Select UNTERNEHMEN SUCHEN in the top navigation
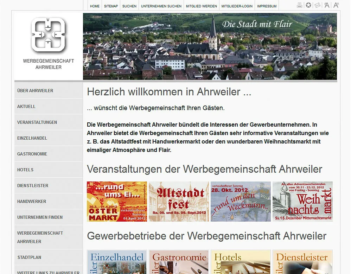The width and height of the screenshot is (351, 274). coord(161,6)
